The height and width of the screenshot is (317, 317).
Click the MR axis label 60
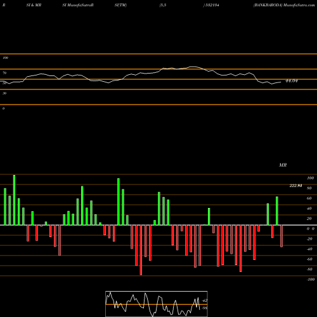pos(309,198)
